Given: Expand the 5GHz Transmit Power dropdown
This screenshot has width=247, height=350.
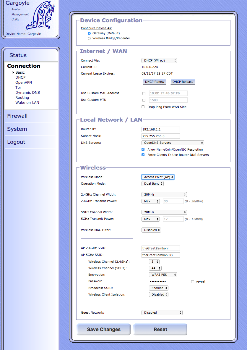Looking at the screenshot, I should click(x=151, y=219).
